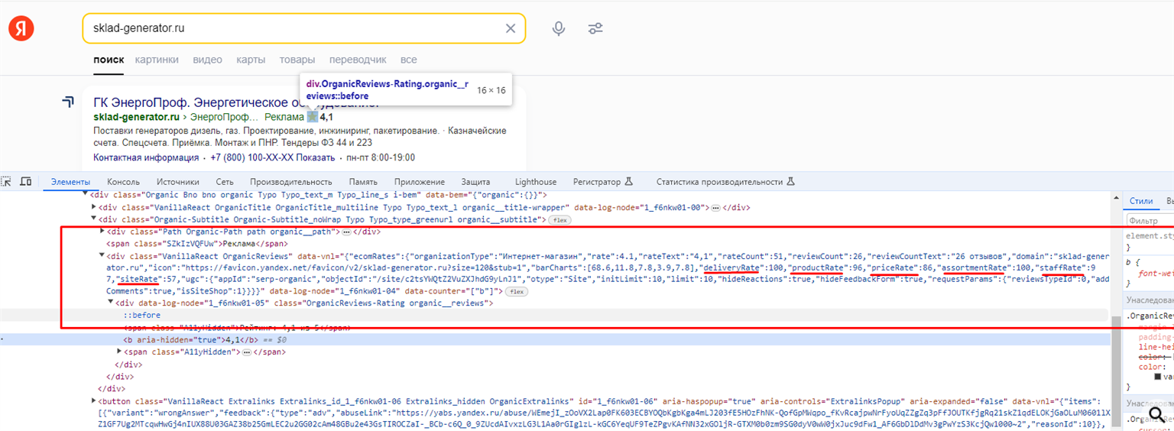Activate the DevTools element picker icon
The height and width of the screenshot is (431, 1174).
click(x=7, y=182)
